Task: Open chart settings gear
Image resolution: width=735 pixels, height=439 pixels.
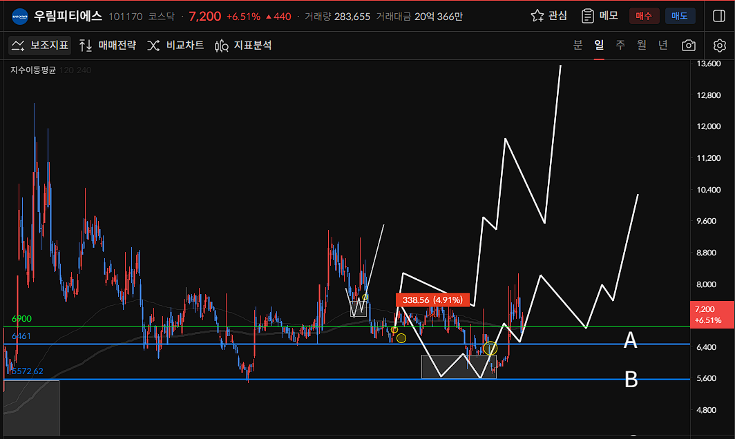Action: pos(720,46)
